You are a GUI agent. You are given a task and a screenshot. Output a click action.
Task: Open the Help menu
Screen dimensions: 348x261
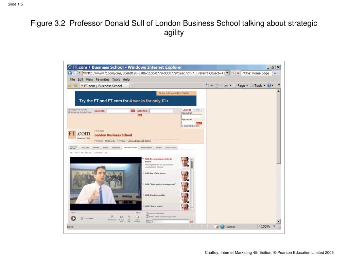126,80
